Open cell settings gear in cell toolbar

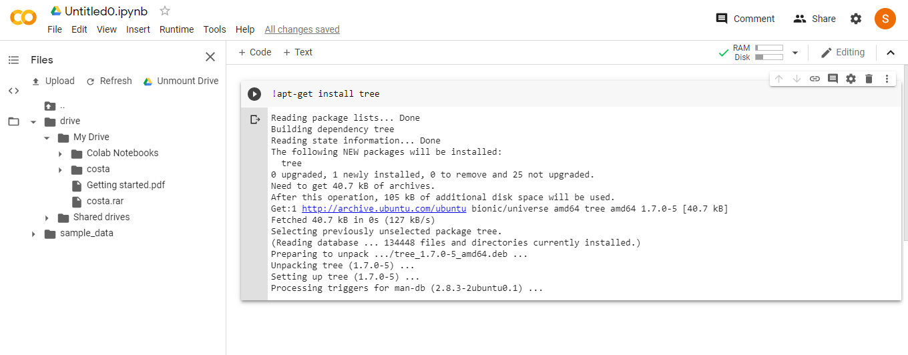click(x=851, y=79)
